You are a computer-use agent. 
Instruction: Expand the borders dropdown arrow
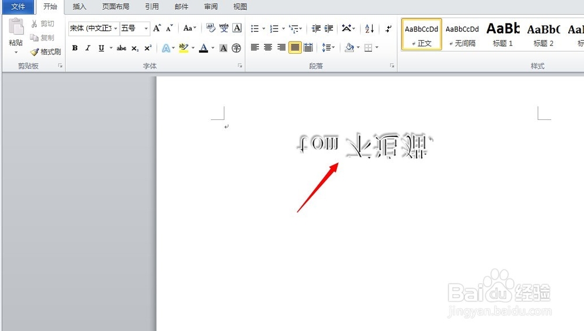[x=377, y=47]
